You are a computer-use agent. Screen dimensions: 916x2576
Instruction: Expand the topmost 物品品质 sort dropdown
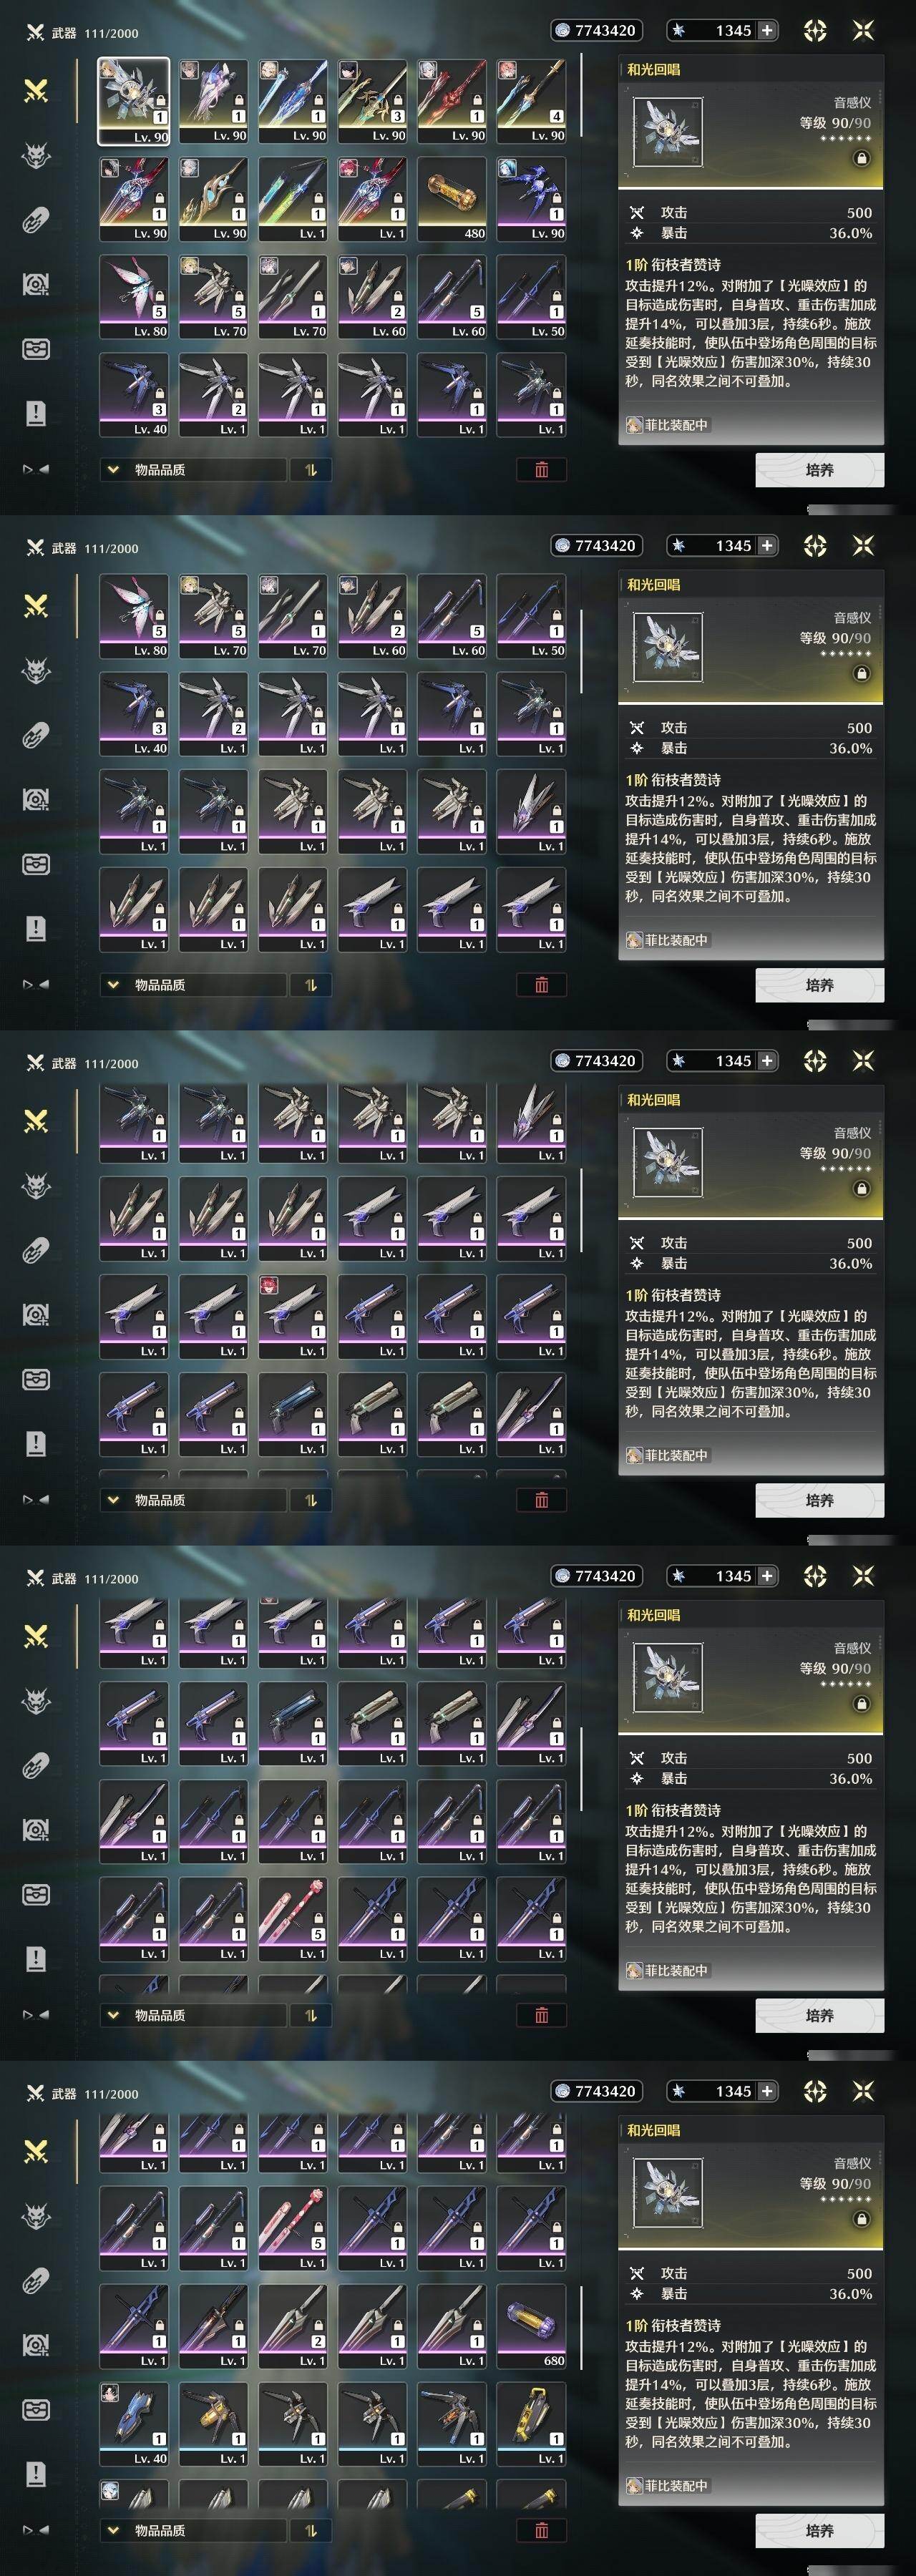(193, 469)
